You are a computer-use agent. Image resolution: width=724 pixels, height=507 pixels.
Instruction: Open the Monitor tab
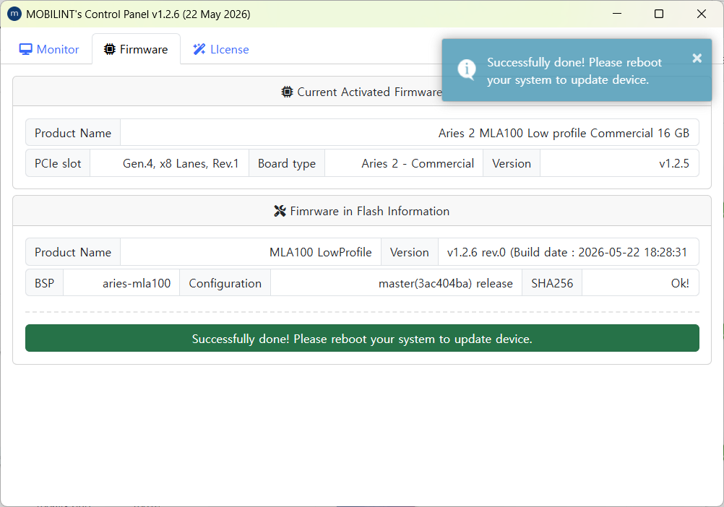coord(49,49)
